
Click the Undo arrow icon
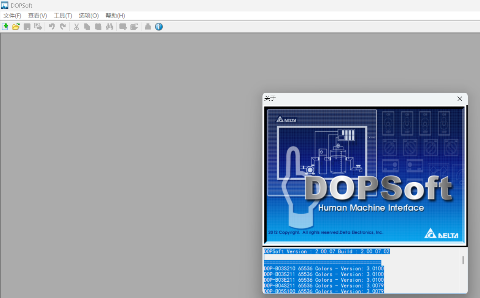[x=52, y=27]
